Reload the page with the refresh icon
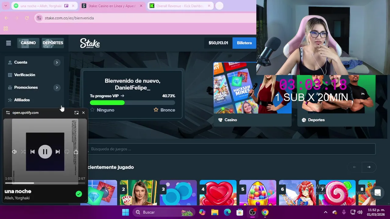The width and height of the screenshot is (390, 219). (27, 18)
